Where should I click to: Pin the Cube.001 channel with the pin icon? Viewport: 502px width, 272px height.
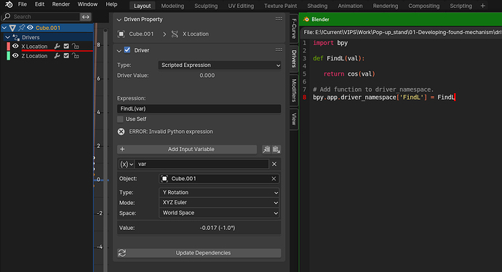[21, 28]
